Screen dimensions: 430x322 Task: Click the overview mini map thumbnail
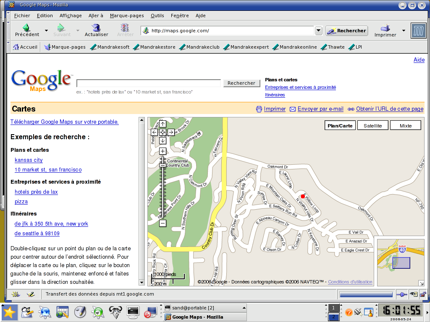pos(401,262)
